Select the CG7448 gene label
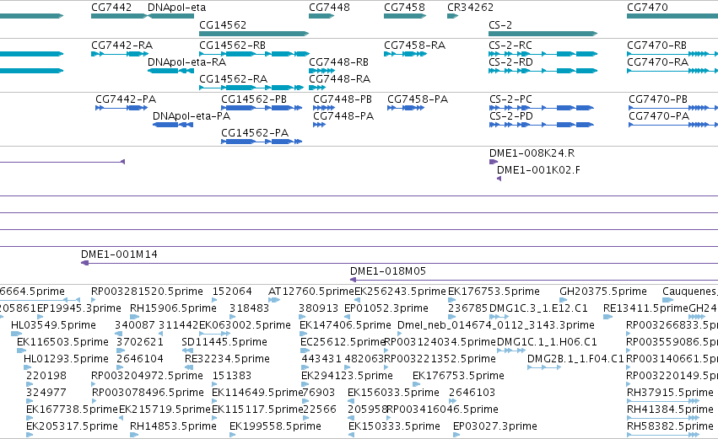718x439 pixels. 329,8
